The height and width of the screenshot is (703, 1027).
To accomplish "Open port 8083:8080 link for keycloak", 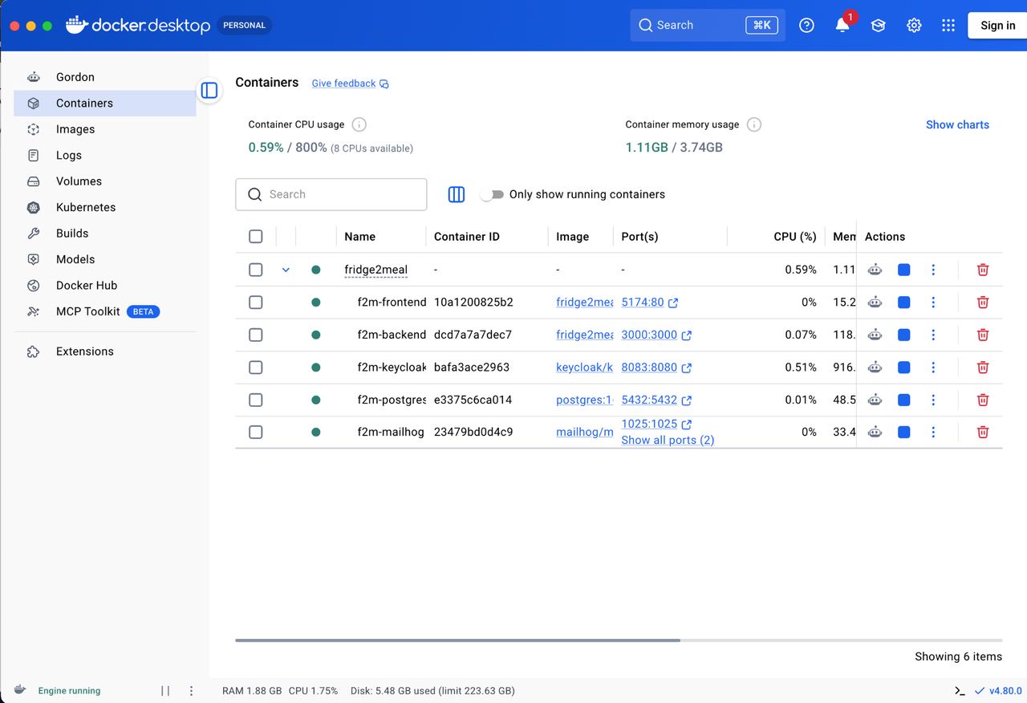I will pos(656,368).
